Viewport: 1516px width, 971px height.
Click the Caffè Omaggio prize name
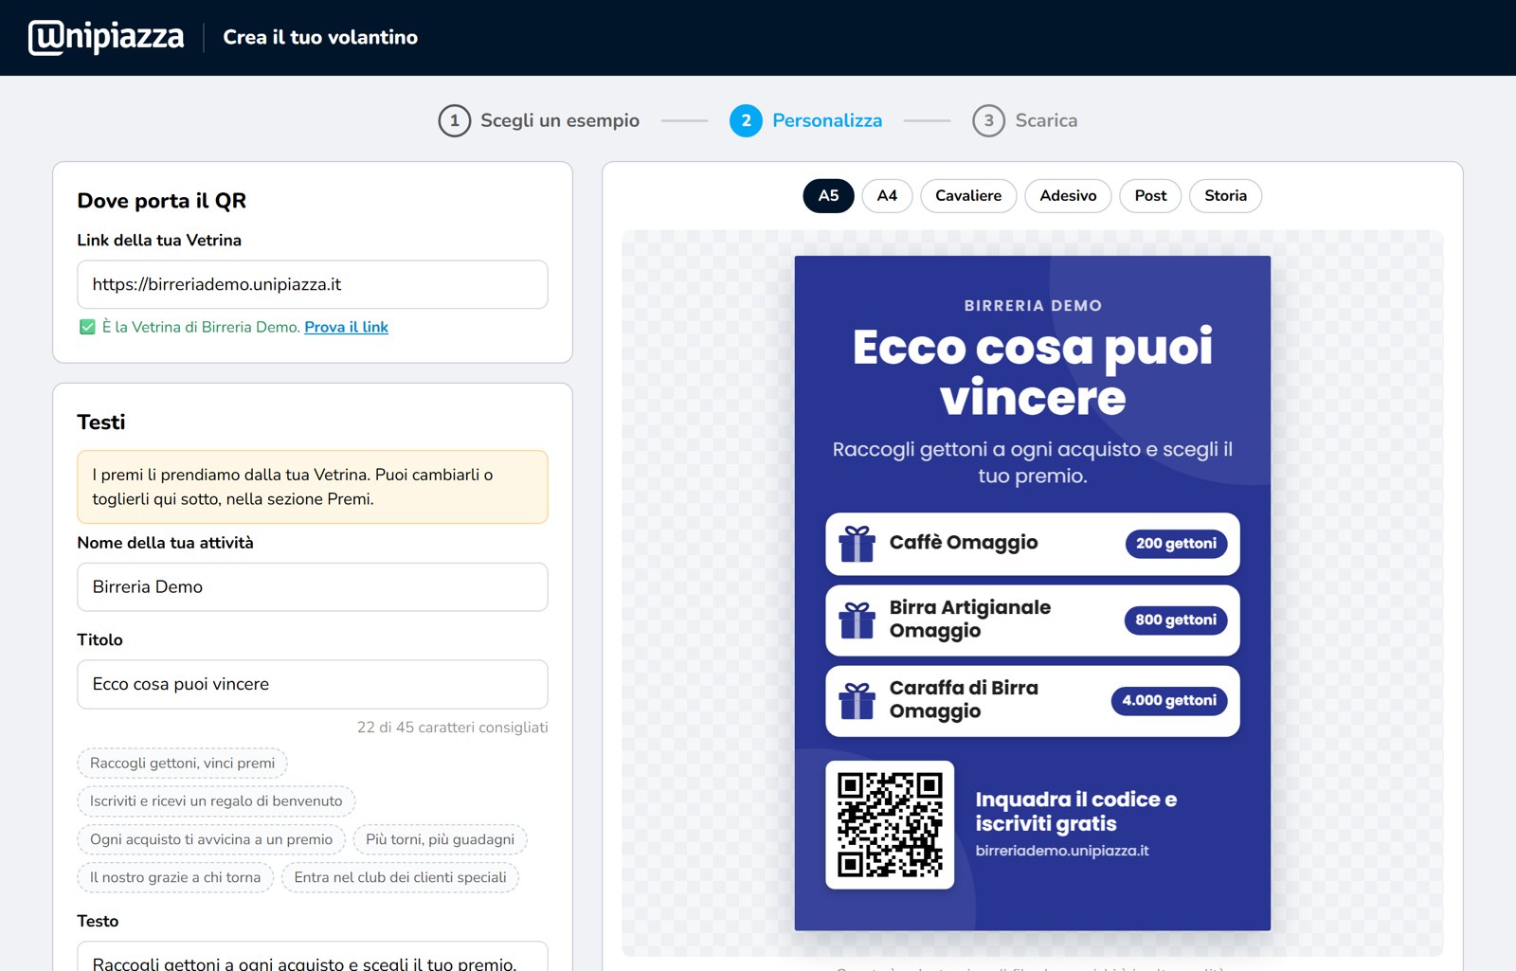[x=964, y=543]
